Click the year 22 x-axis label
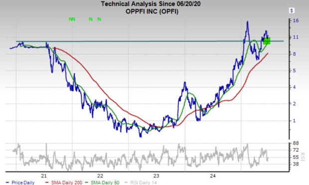309x185 pixels. (x=100, y=176)
